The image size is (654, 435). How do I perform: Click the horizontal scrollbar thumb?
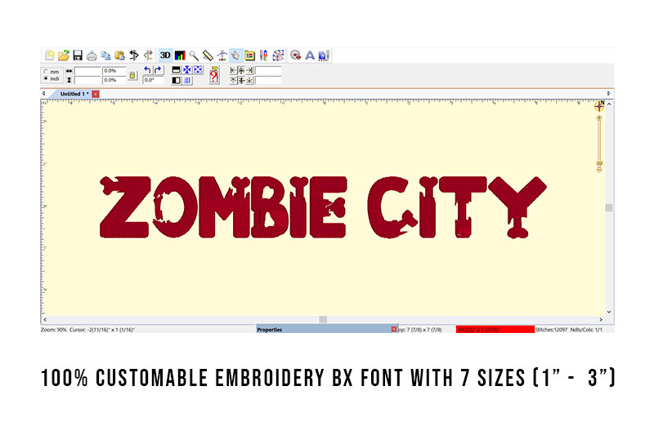tap(323, 320)
